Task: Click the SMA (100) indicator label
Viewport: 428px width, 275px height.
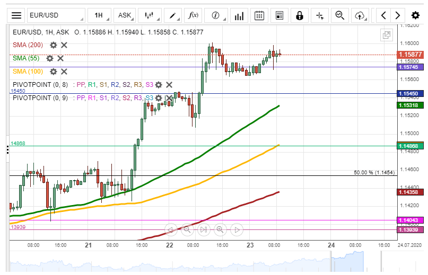Action: [x=28, y=72]
